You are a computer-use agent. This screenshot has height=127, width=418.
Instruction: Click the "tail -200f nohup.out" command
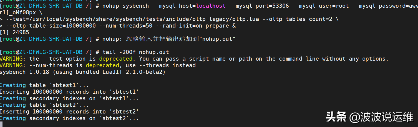point(136,52)
